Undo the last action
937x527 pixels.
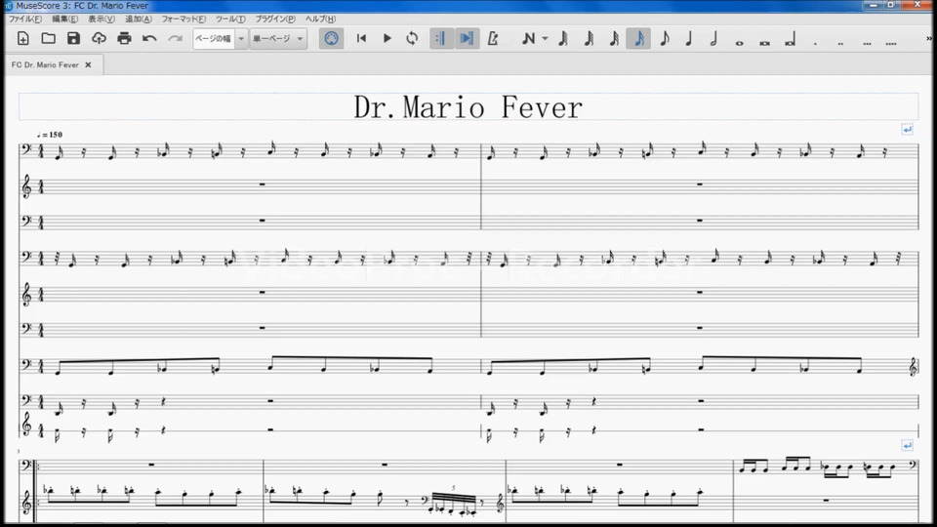[x=149, y=39]
